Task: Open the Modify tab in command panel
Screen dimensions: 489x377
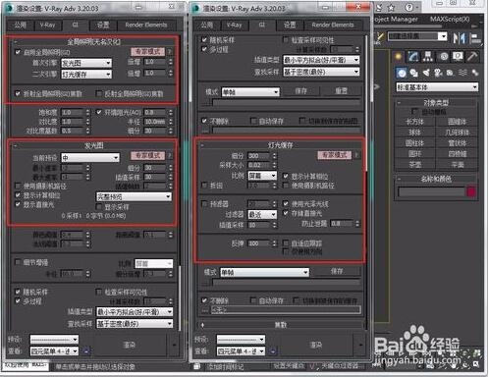Action: (413, 57)
